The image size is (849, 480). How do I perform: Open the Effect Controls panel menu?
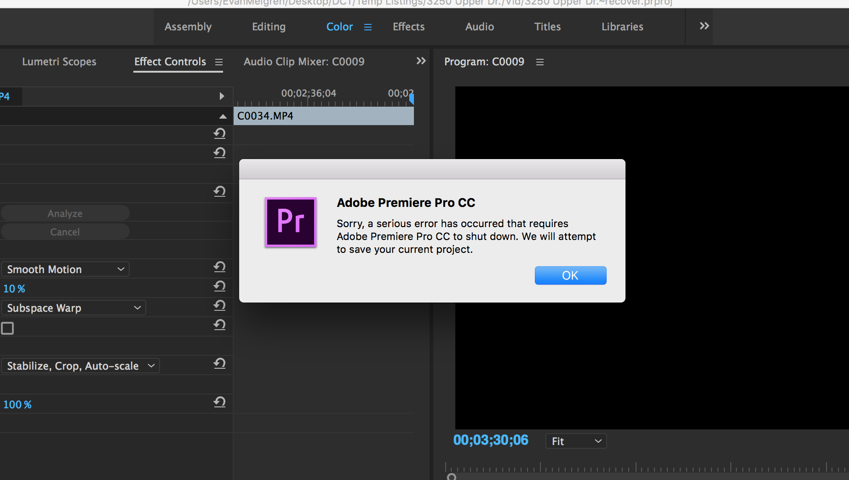tap(219, 62)
